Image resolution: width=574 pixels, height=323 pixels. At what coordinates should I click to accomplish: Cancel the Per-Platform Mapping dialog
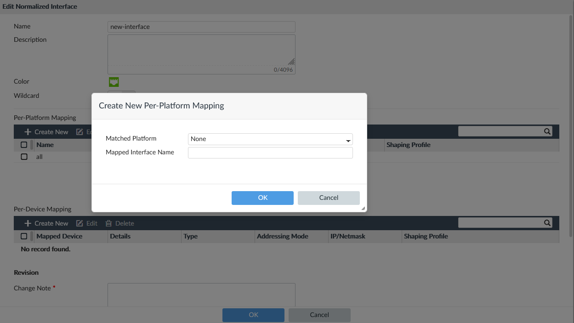(329, 198)
